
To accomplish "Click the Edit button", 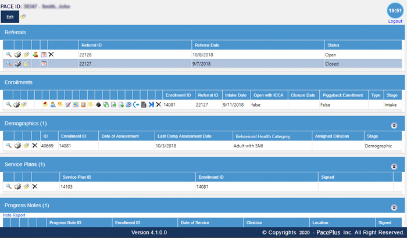I will click(x=10, y=17).
